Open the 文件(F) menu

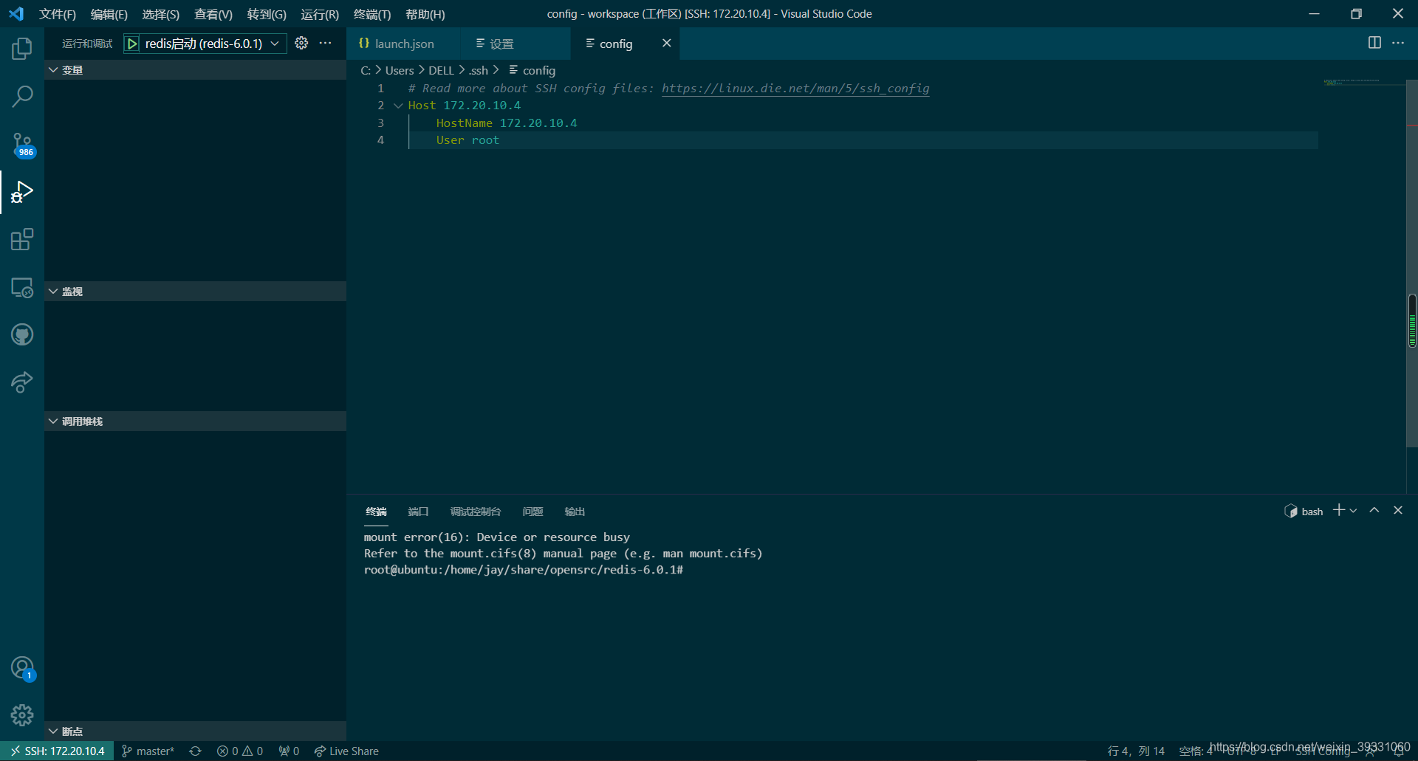tap(58, 14)
